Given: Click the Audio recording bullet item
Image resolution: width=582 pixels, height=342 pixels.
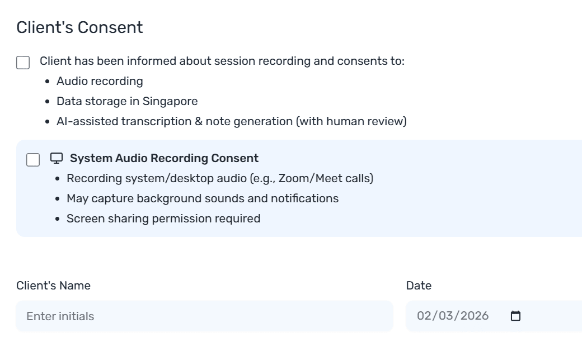Looking at the screenshot, I should 100,81.
